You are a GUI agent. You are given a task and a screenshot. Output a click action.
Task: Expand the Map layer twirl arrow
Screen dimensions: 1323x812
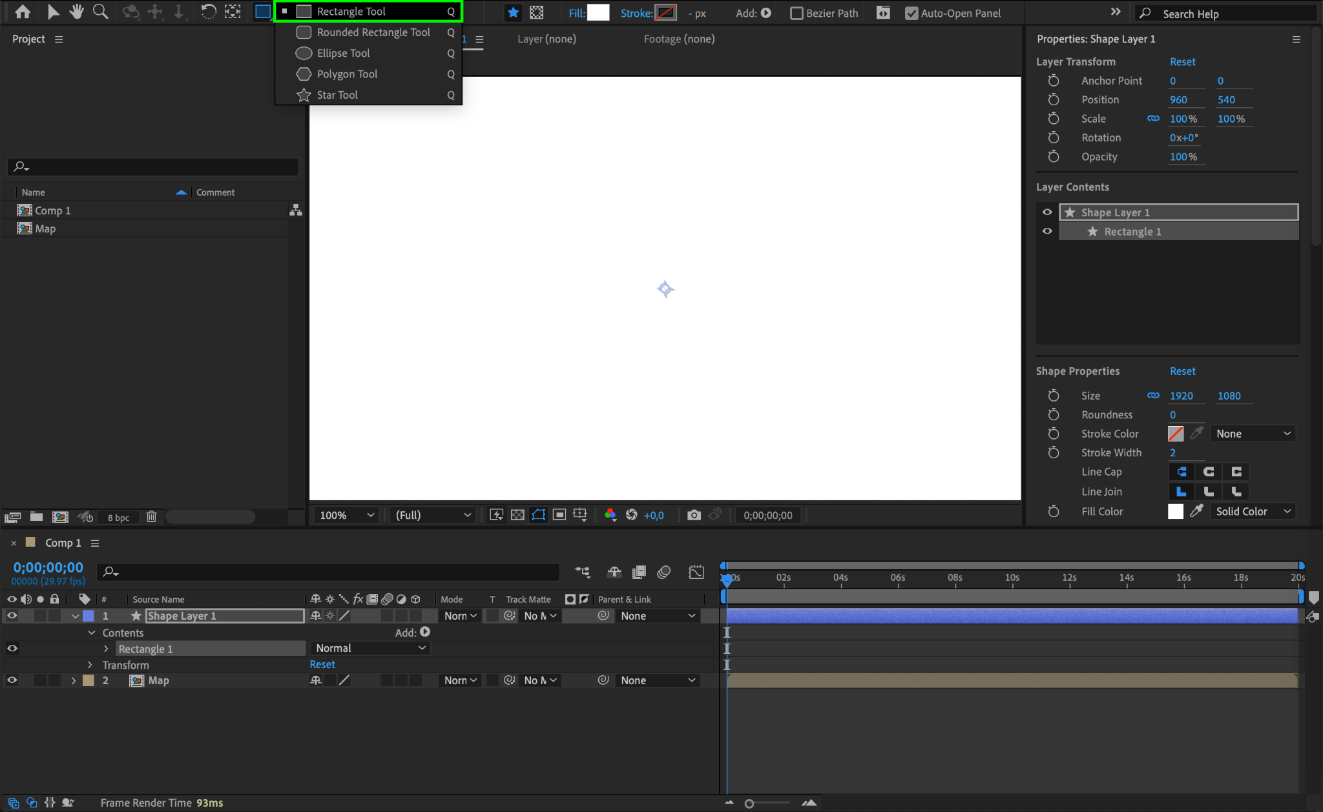(x=74, y=680)
